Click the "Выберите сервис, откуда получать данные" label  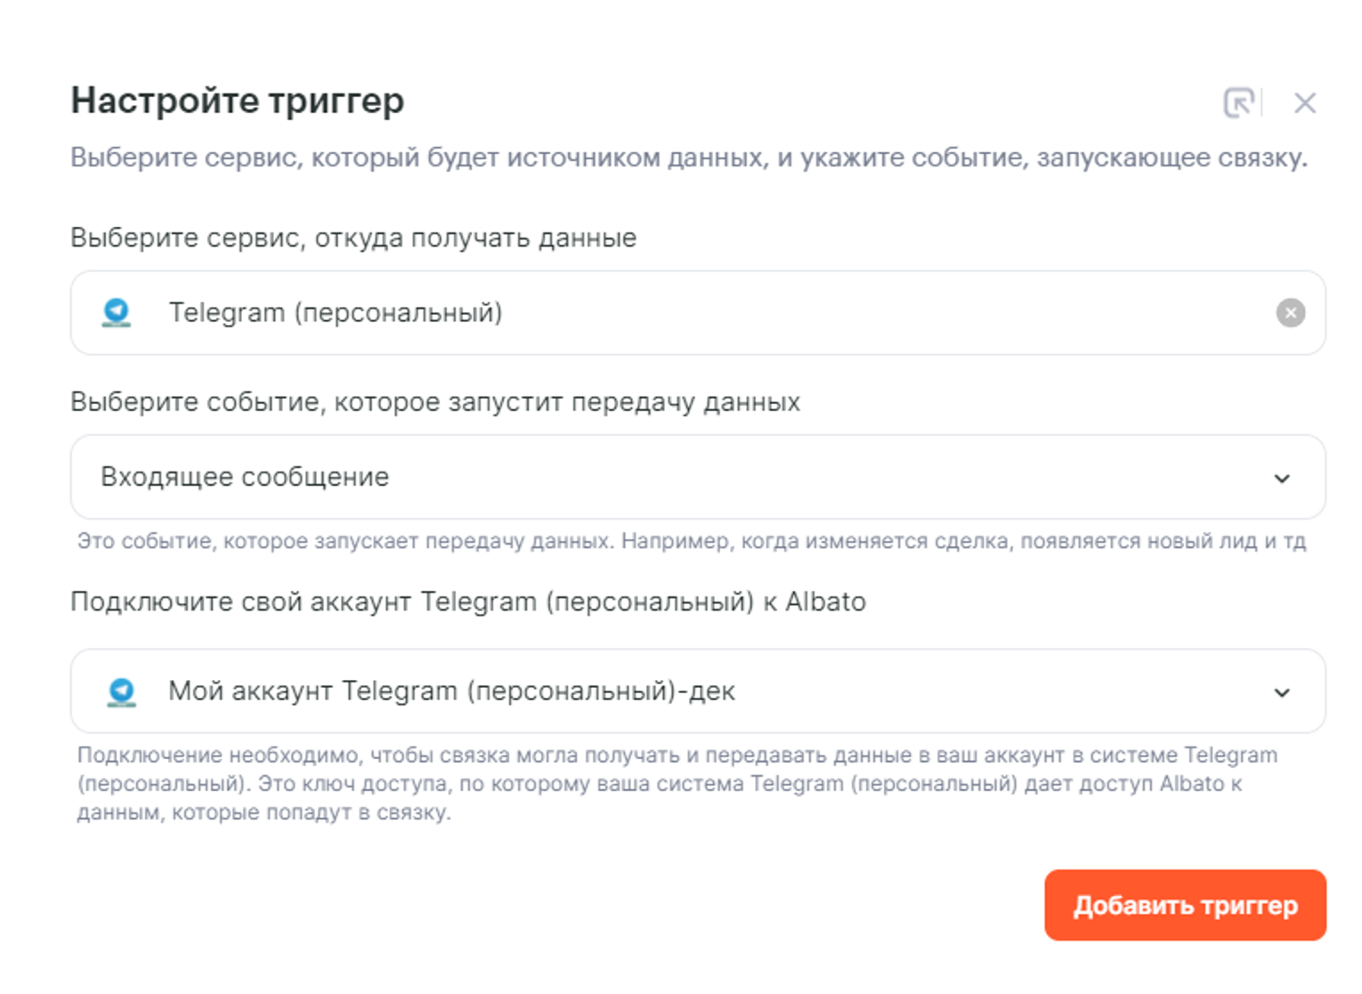(353, 238)
